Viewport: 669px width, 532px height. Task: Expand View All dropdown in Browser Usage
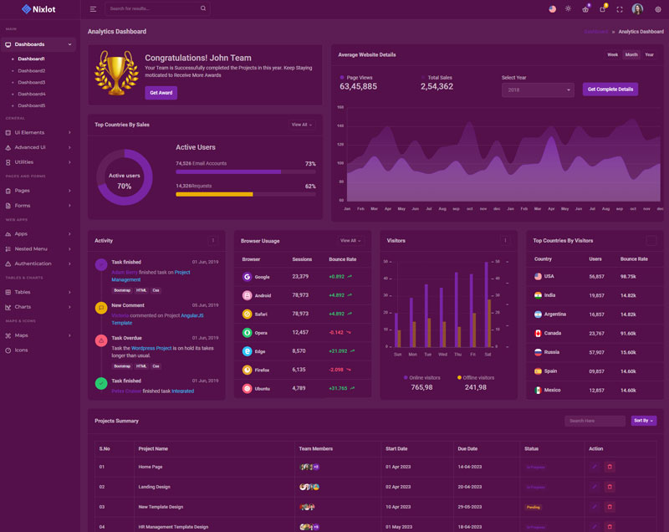pyautogui.click(x=350, y=241)
